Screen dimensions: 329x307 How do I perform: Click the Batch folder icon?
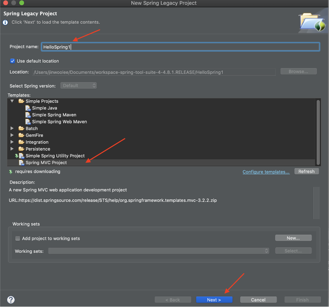(x=21, y=128)
